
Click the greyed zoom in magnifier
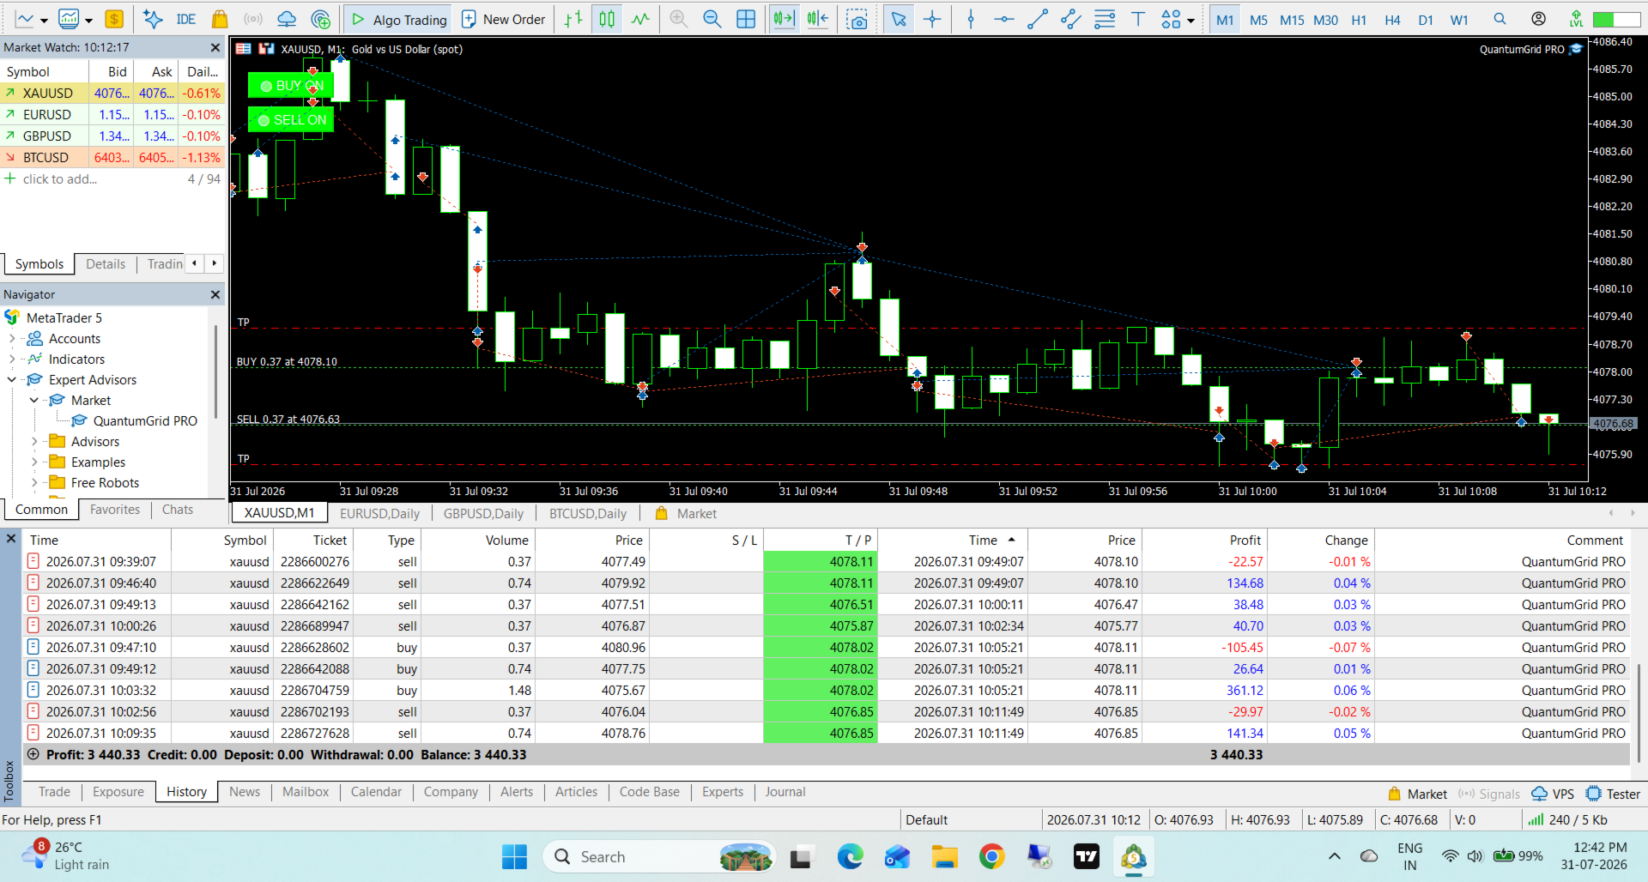tap(679, 19)
